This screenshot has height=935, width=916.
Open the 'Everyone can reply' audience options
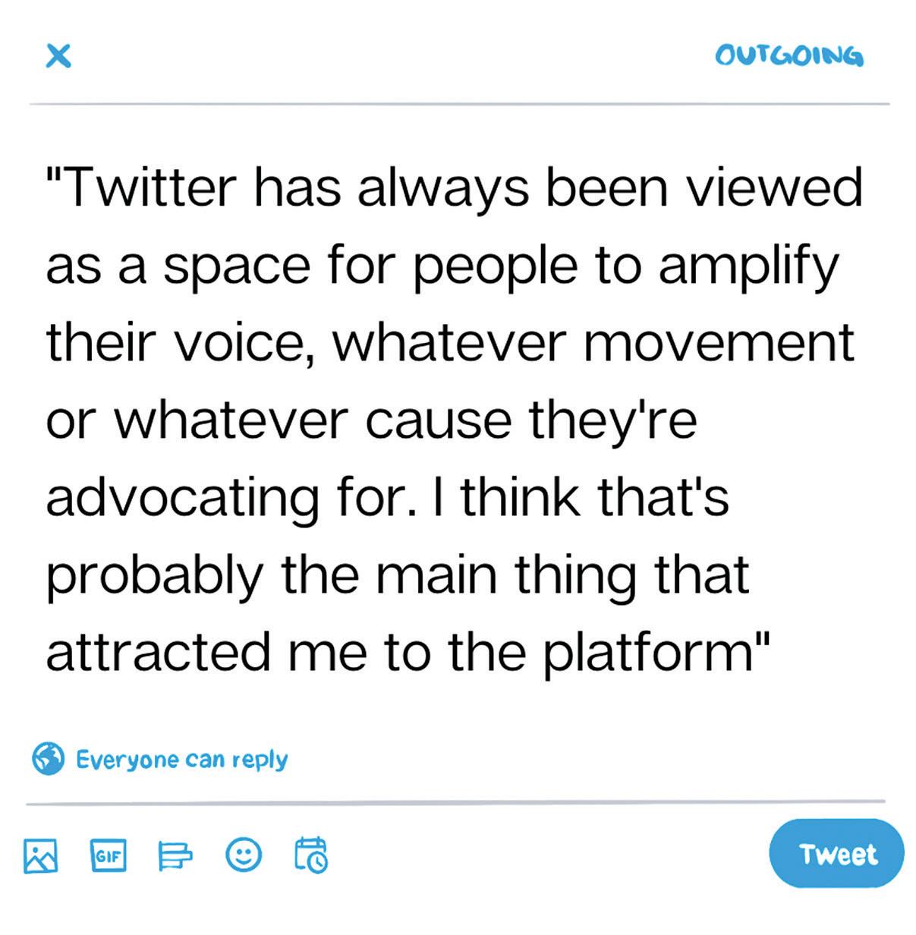[181, 759]
